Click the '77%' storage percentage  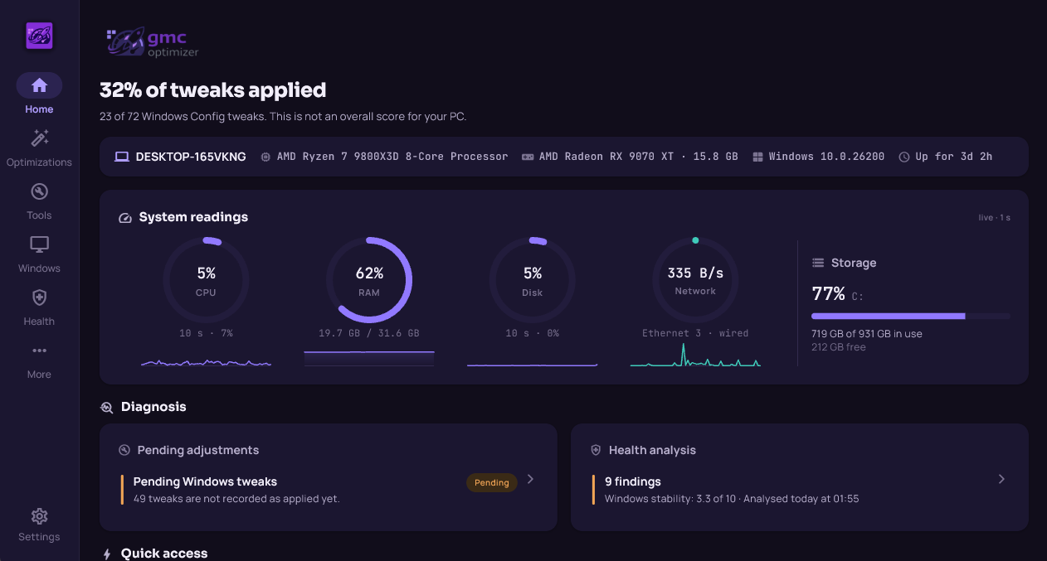tap(828, 293)
